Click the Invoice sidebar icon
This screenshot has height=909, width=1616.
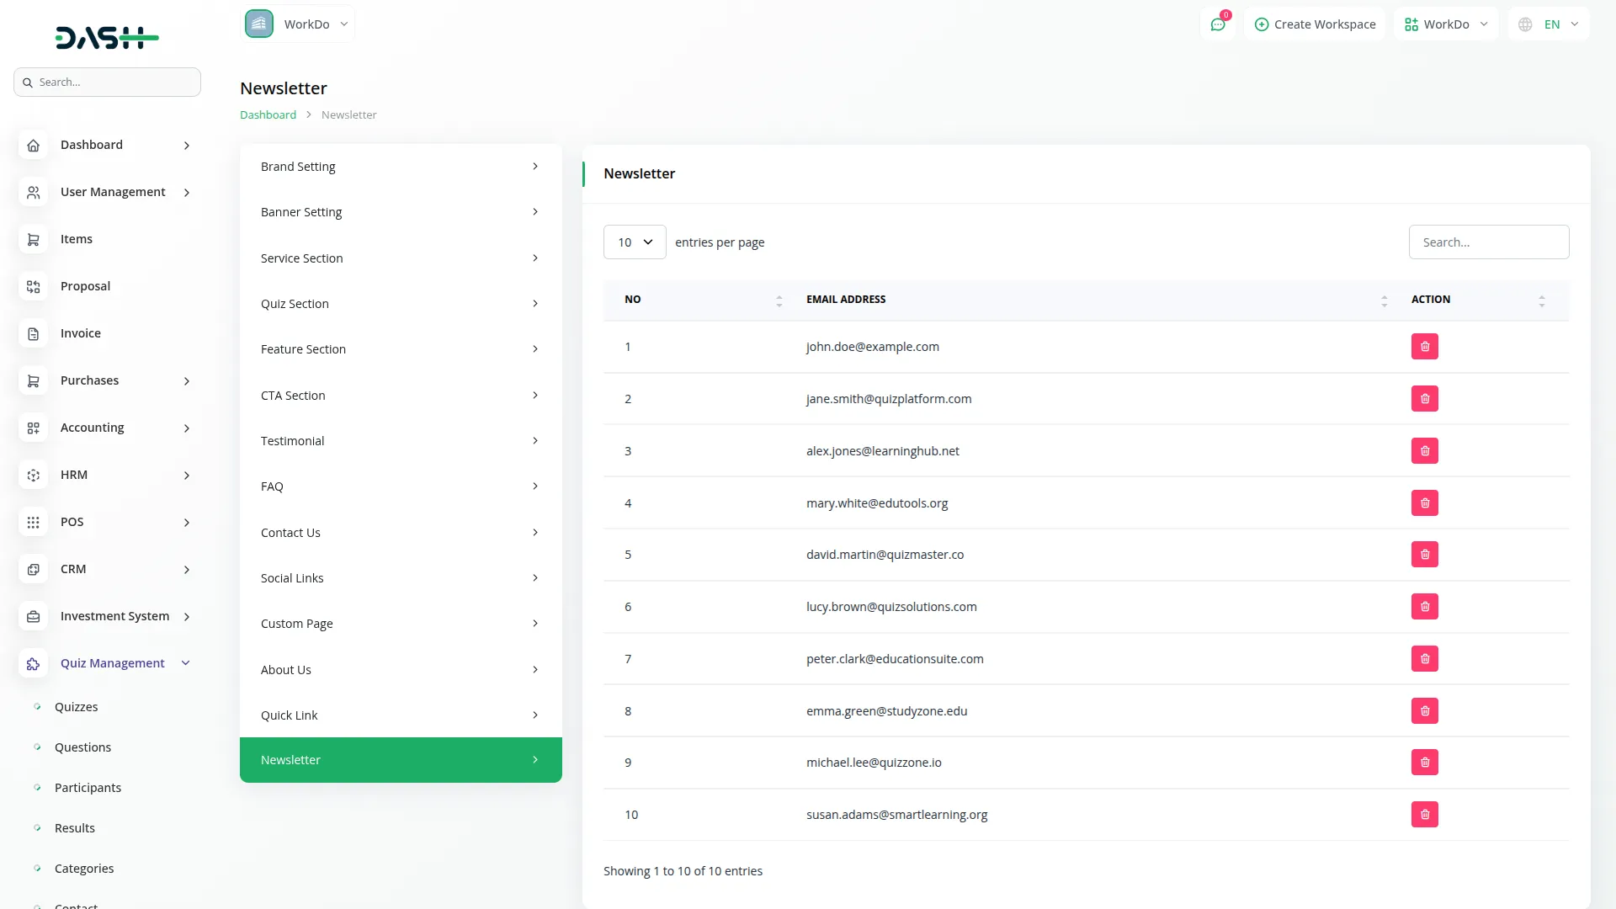[x=33, y=334]
